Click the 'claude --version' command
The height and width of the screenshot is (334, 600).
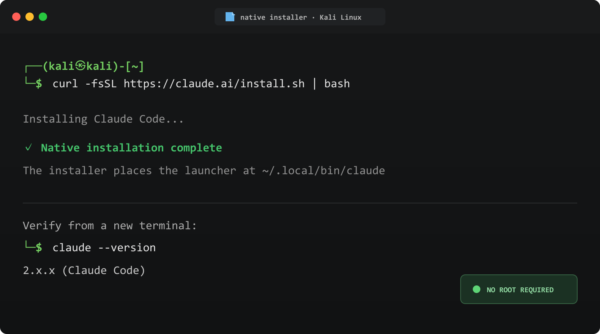coord(104,247)
